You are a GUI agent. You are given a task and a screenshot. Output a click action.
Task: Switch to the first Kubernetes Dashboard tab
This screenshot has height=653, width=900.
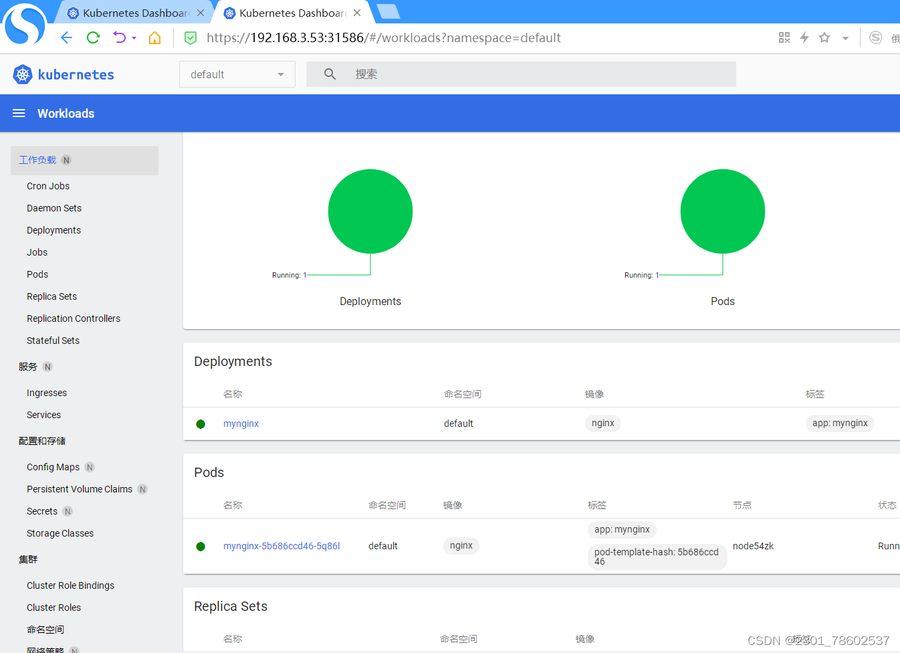136,13
